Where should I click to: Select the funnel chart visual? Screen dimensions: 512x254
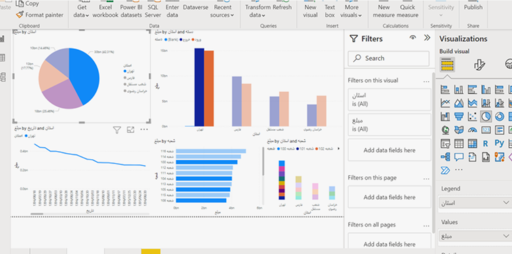(x=459, y=117)
